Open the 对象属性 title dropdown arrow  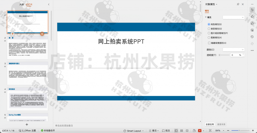(217, 5)
